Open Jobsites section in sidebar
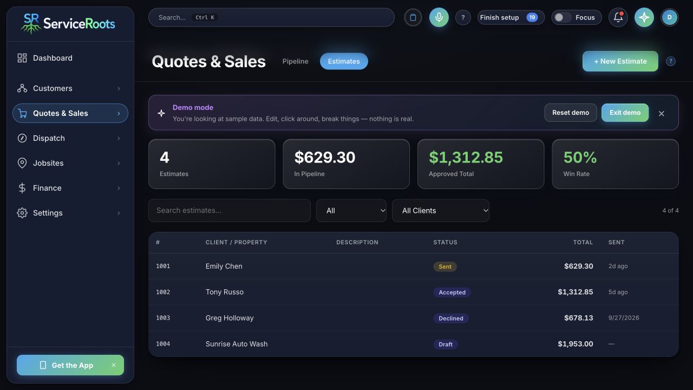The height and width of the screenshot is (390, 693). (70, 163)
